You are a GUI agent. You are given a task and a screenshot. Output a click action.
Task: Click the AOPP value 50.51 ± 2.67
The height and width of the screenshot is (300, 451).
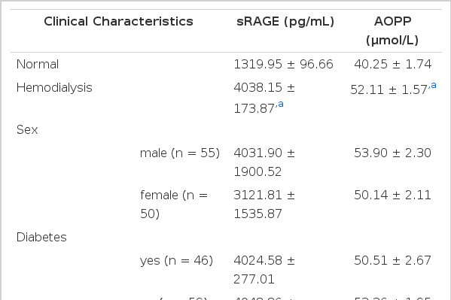pyautogui.click(x=392, y=261)
